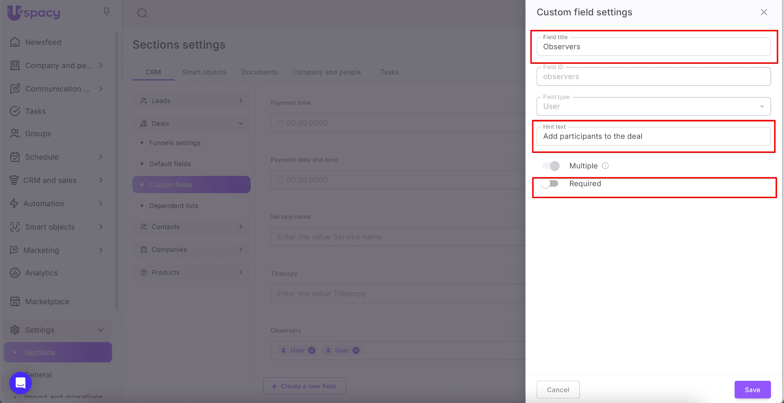Viewport: 784px width, 403px height.
Task: Toggle the Multiple switch
Action: pyautogui.click(x=551, y=166)
